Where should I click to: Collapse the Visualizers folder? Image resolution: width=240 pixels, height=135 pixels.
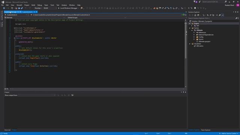[x=190, y=44]
